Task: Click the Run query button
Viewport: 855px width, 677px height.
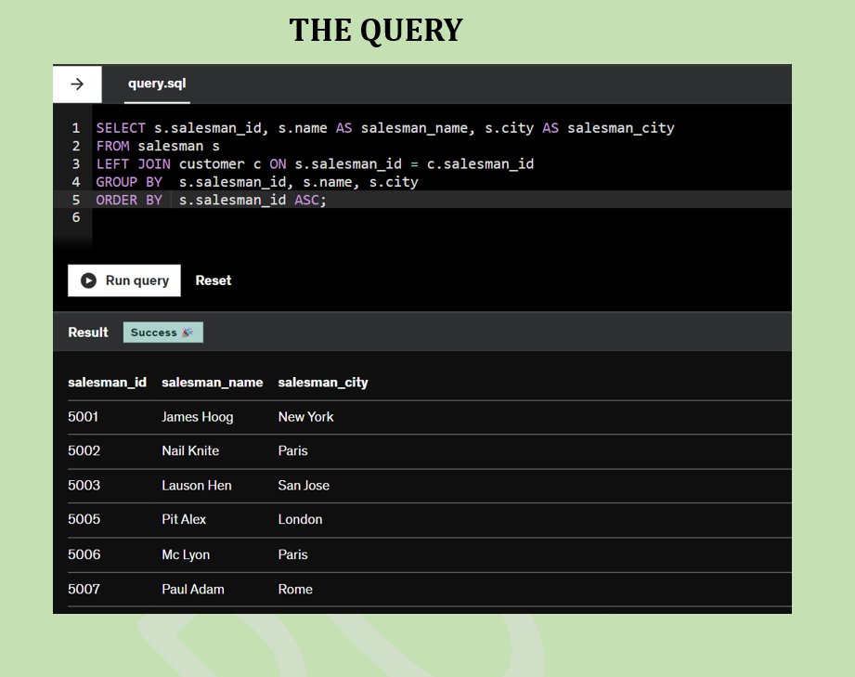Action: click(124, 280)
